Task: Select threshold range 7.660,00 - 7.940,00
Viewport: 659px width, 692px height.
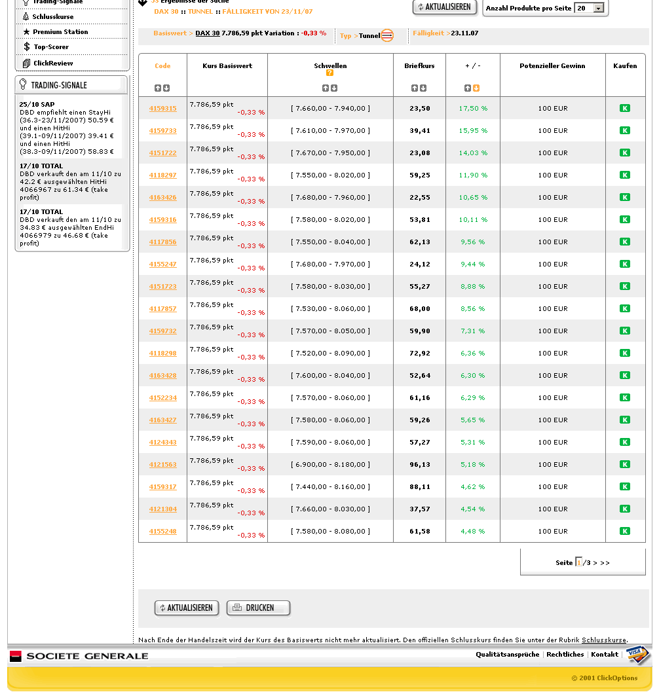Action: [x=330, y=108]
